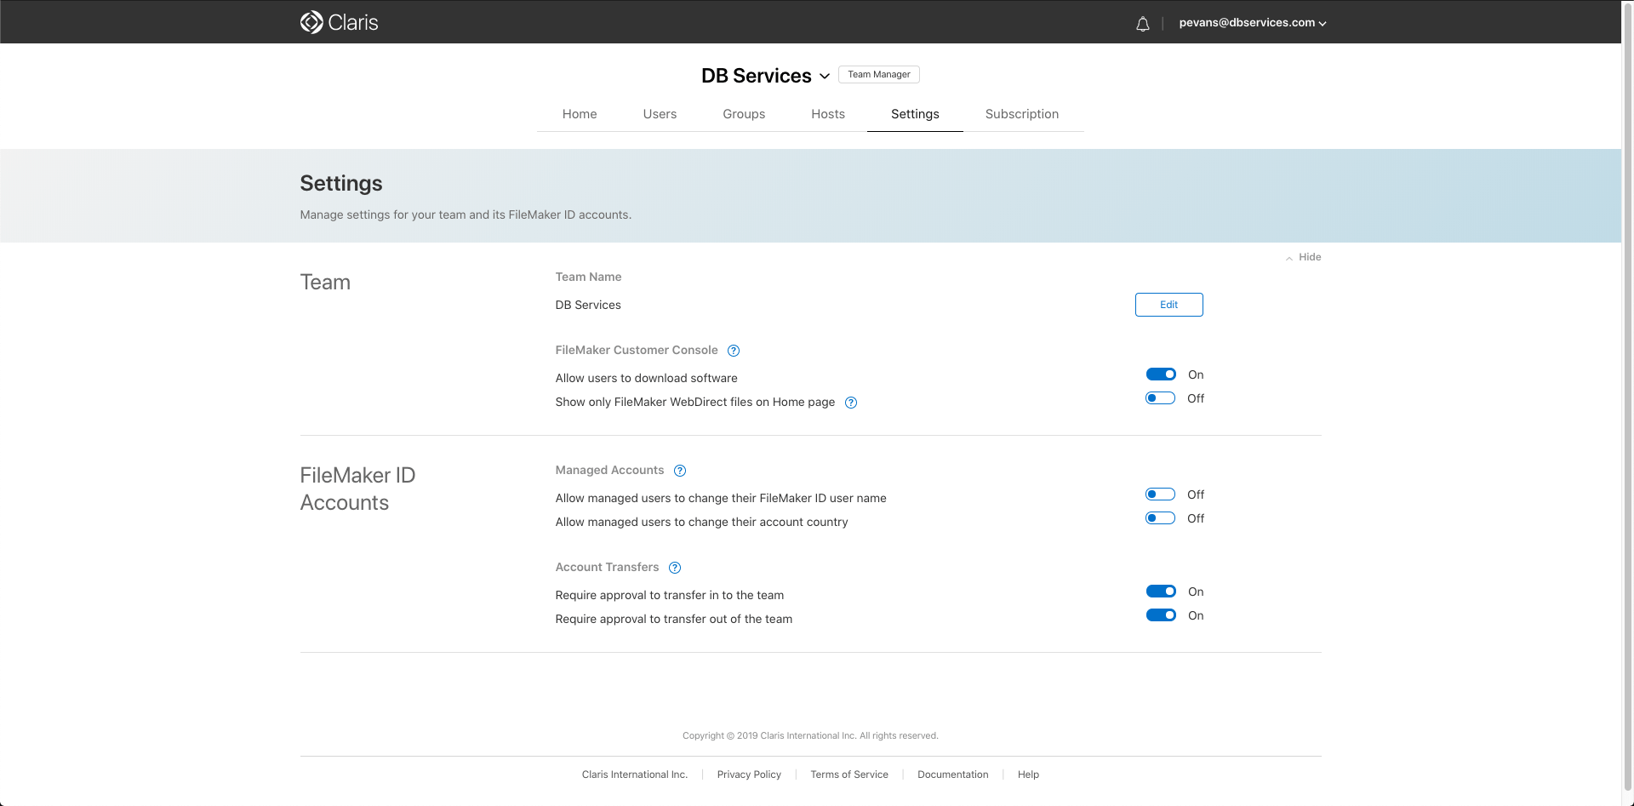Open the Groups tab

click(x=744, y=114)
